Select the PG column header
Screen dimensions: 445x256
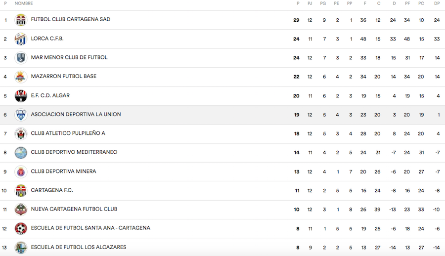(323, 3)
